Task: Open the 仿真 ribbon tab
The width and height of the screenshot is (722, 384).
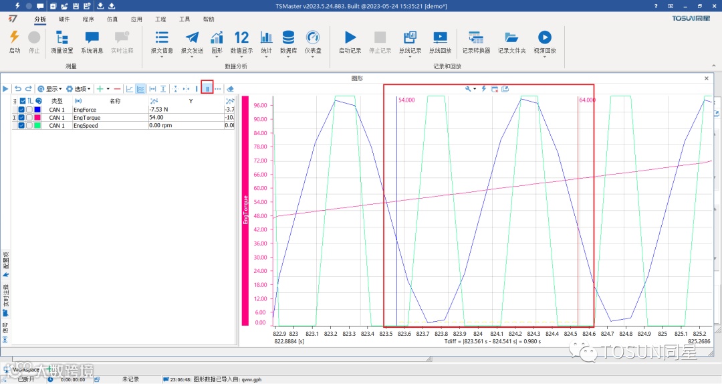Action: [112, 19]
